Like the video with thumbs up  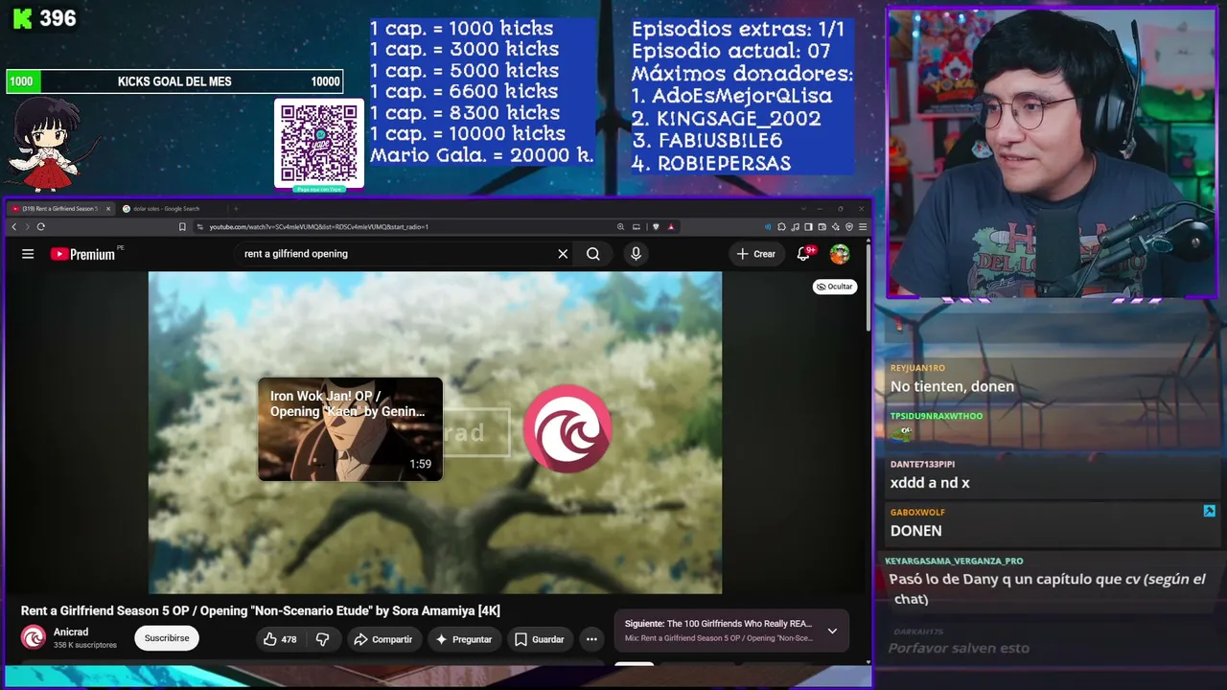[280, 639]
